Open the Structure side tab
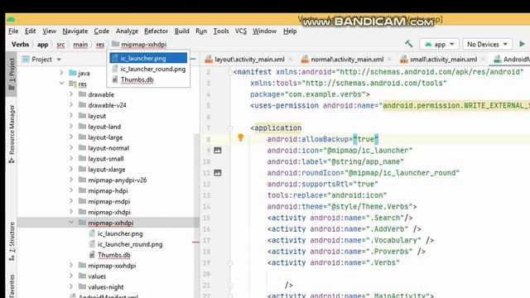Screen dimensions: 530x298 tap(12, 241)
